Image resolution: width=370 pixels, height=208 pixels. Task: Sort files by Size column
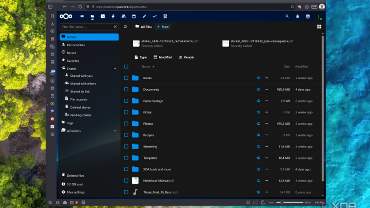(287, 66)
